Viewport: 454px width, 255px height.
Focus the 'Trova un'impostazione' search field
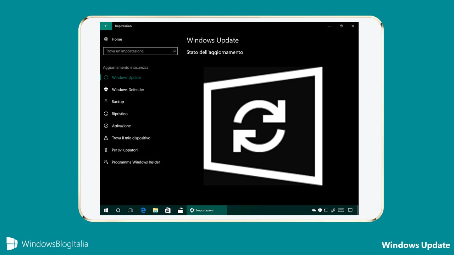(140, 51)
